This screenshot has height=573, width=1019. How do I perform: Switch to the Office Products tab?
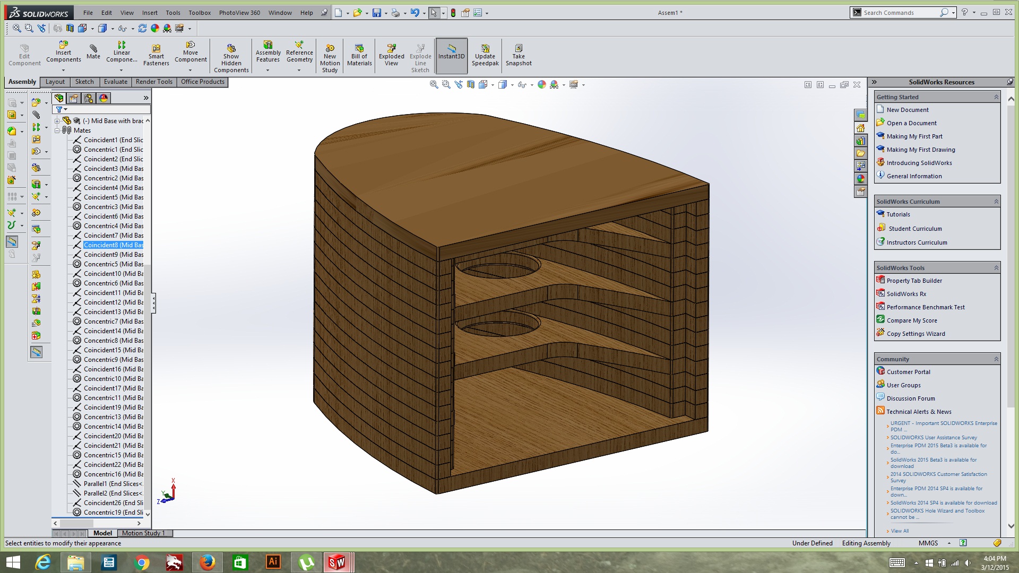coord(202,82)
